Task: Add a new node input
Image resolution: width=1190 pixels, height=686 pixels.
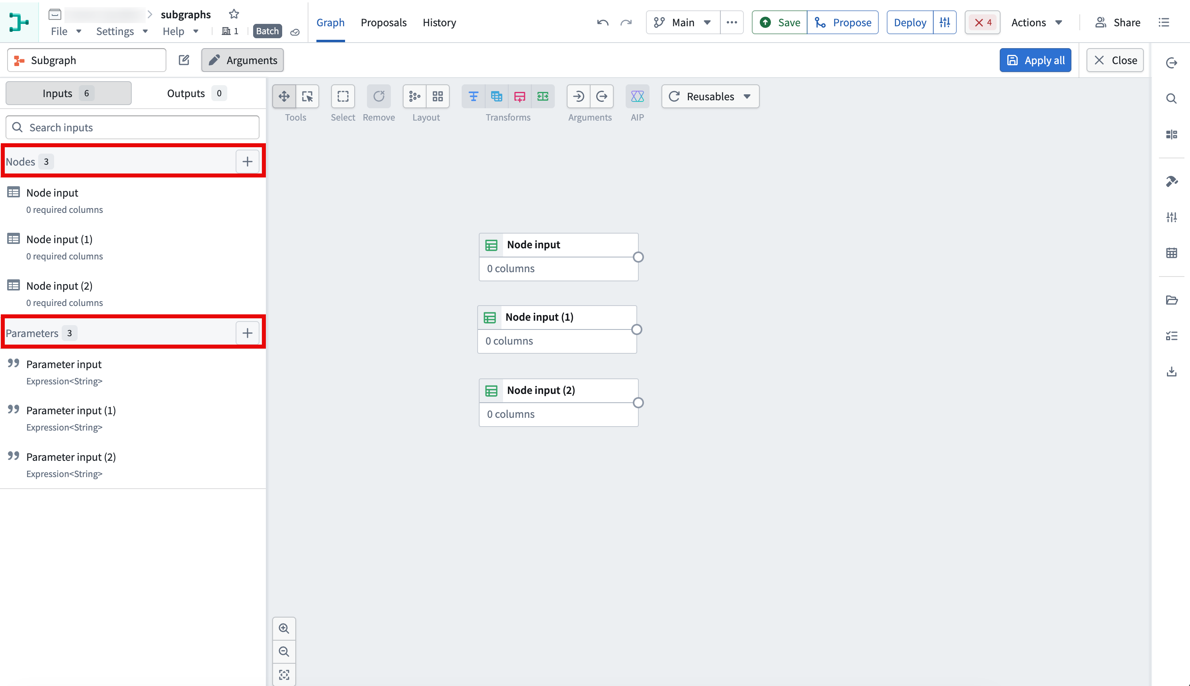Action: point(247,162)
